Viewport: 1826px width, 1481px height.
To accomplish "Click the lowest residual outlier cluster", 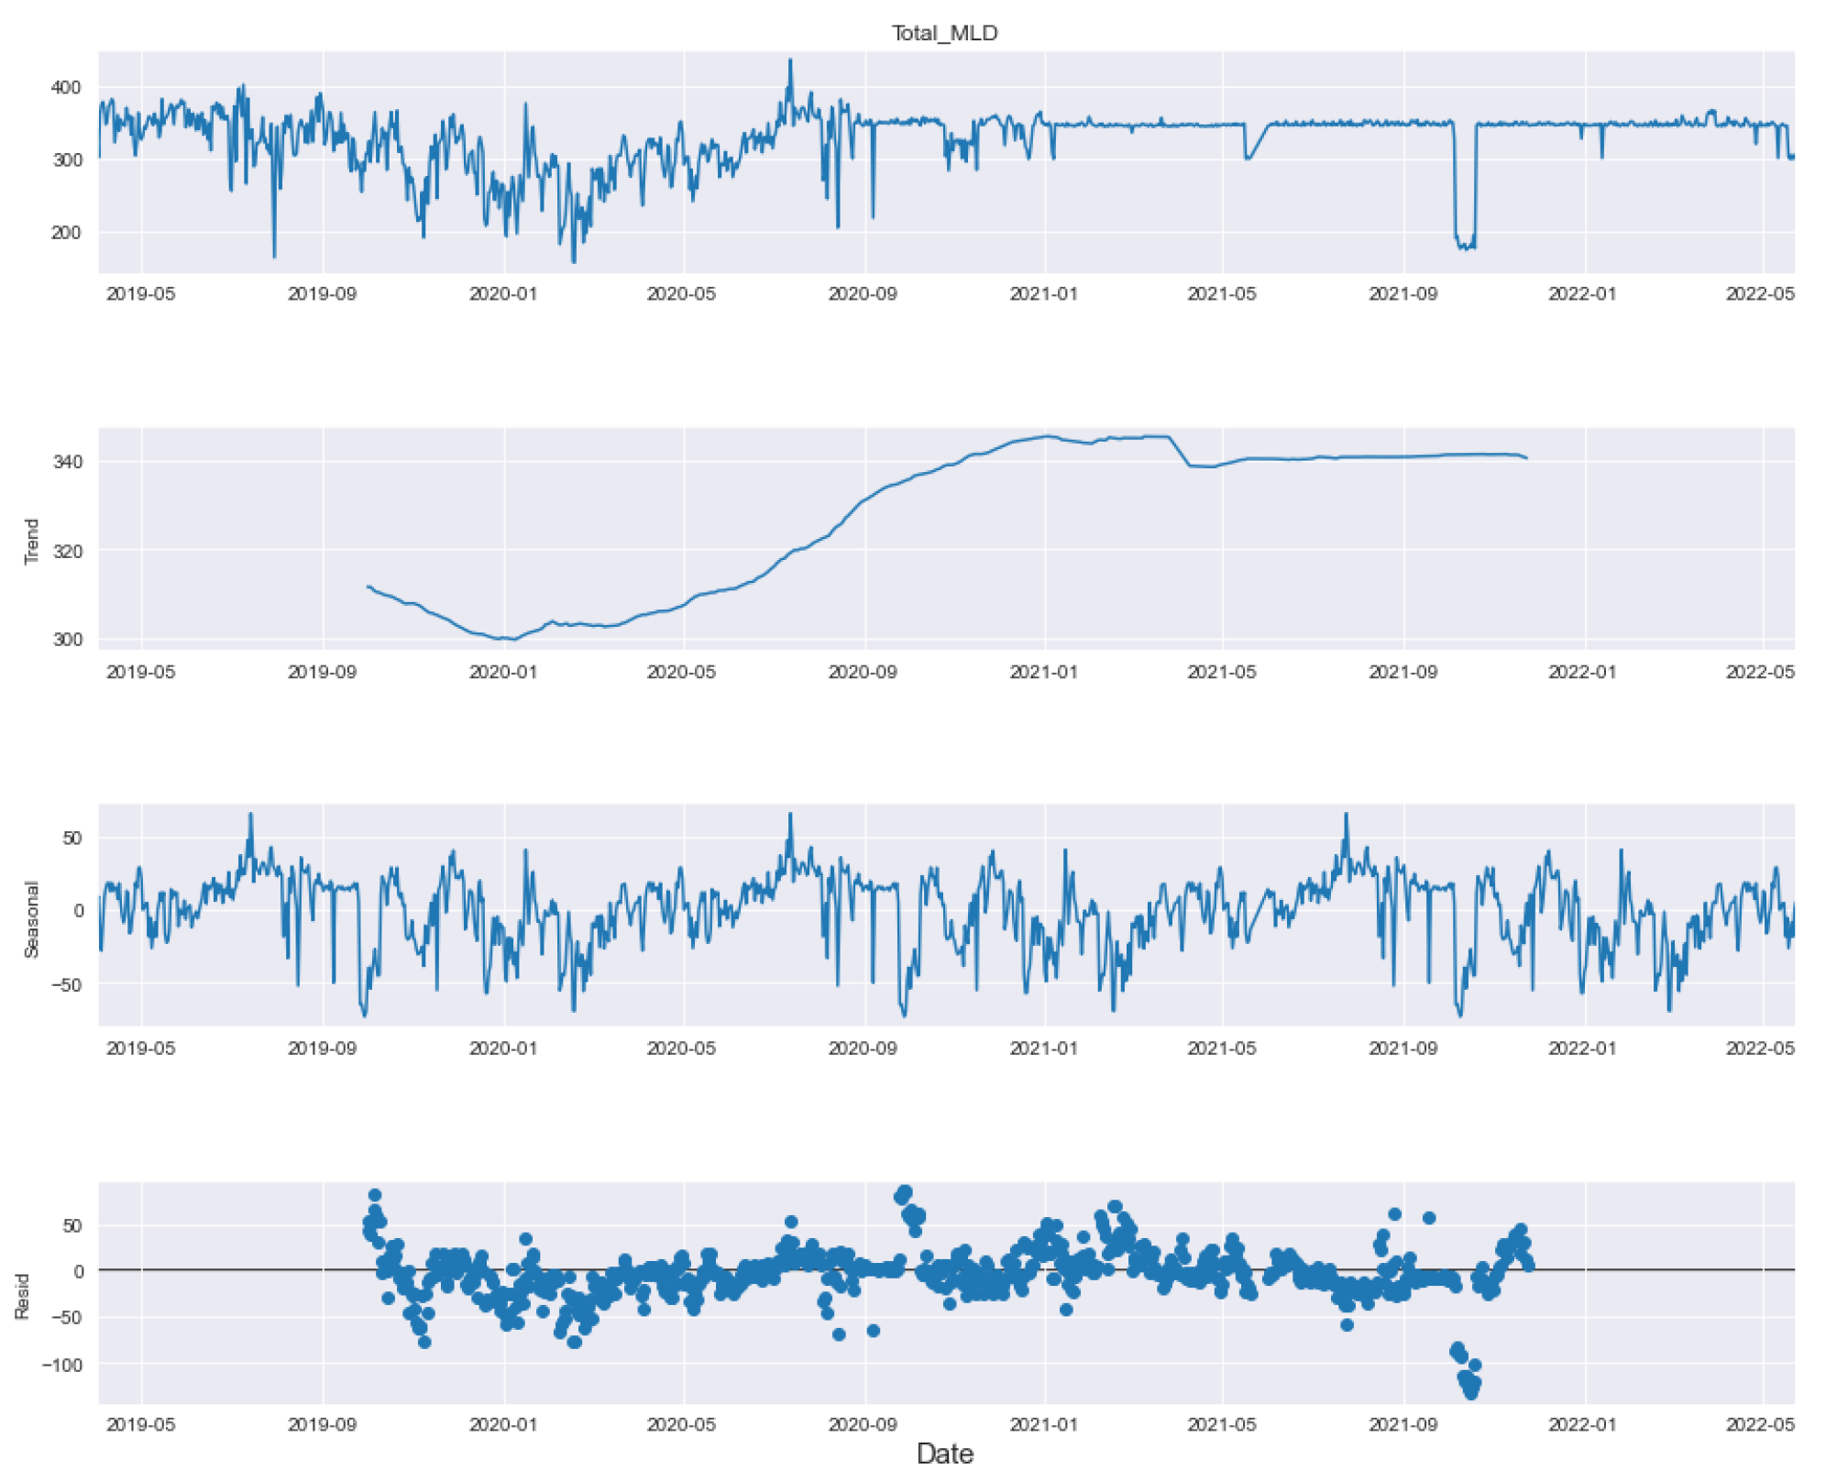I will (x=1469, y=1385).
